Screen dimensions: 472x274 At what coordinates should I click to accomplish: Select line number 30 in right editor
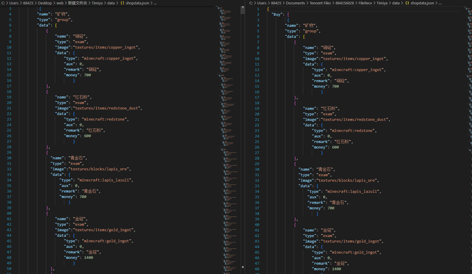[x=257, y=169]
